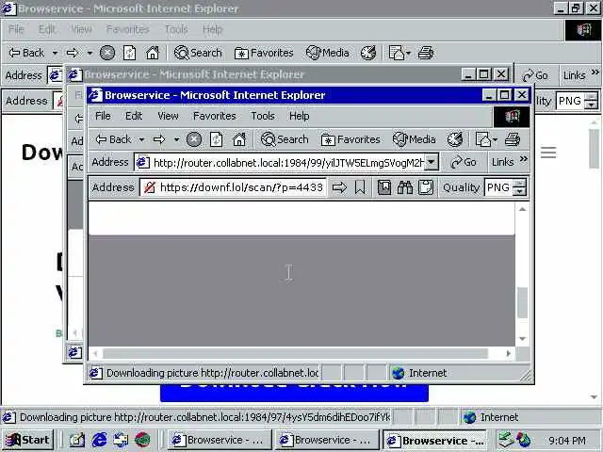
Task: Open Forward history dropdown arrow in front window
Action: 176,139
